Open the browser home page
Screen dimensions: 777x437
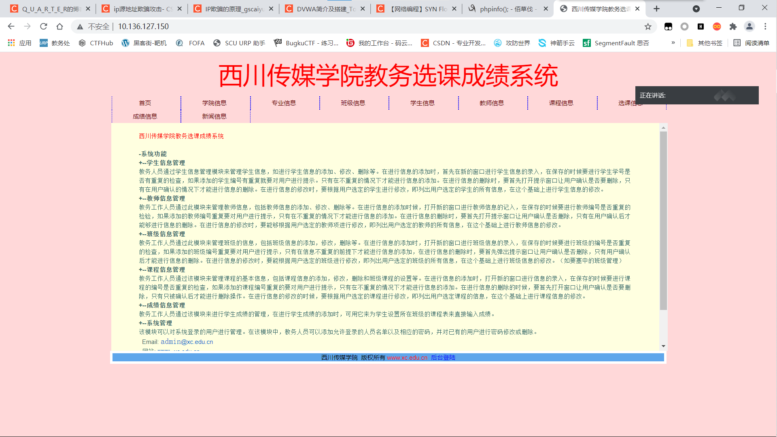coord(59,26)
